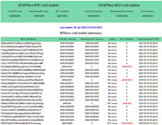Click the MTGox cold wallet adresses heading
The width and height of the screenshot is (162, 125).
[81, 33]
